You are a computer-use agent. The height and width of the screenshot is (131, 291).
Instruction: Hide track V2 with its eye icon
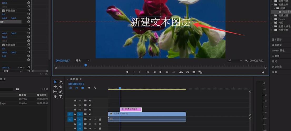90,110
